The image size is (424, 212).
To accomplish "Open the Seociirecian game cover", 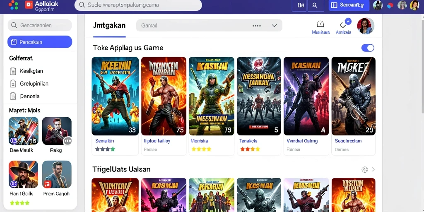I will point(354,96).
